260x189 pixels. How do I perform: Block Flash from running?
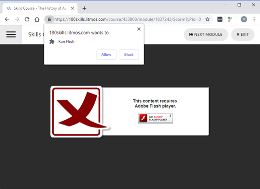[129, 55]
